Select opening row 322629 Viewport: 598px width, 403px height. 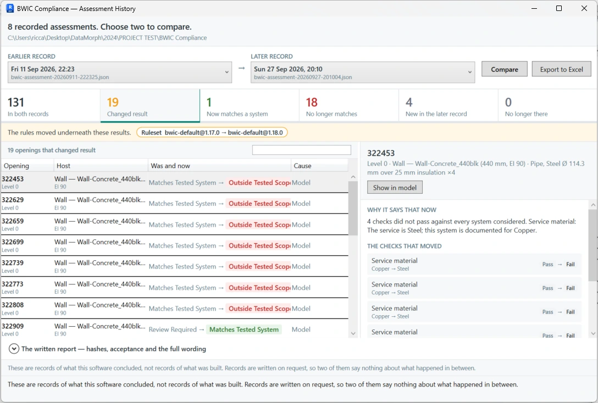(x=175, y=203)
